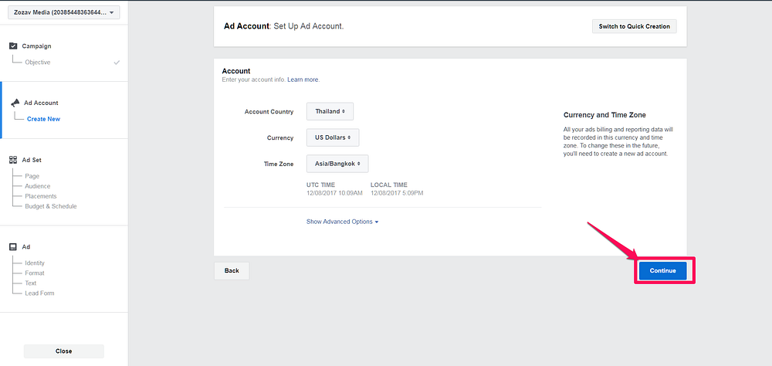The width and height of the screenshot is (772, 366).
Task: Click the Back button
Action: pos(232,270)
